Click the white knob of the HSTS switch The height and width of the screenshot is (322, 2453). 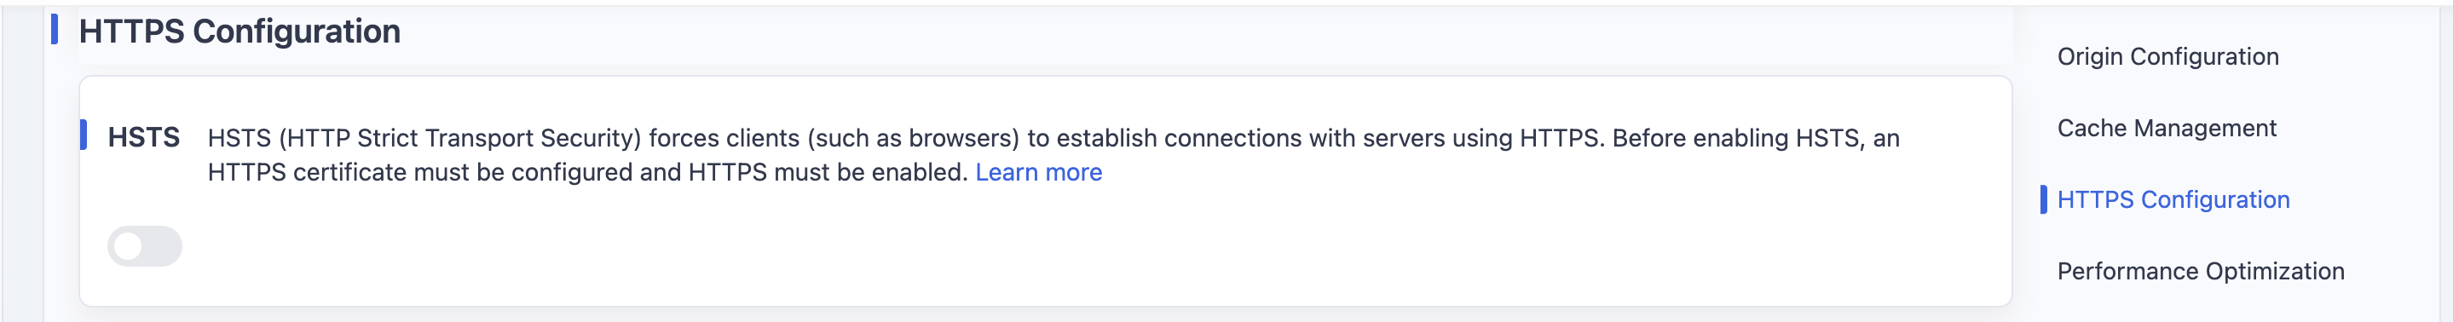click(x=128, y=247)
